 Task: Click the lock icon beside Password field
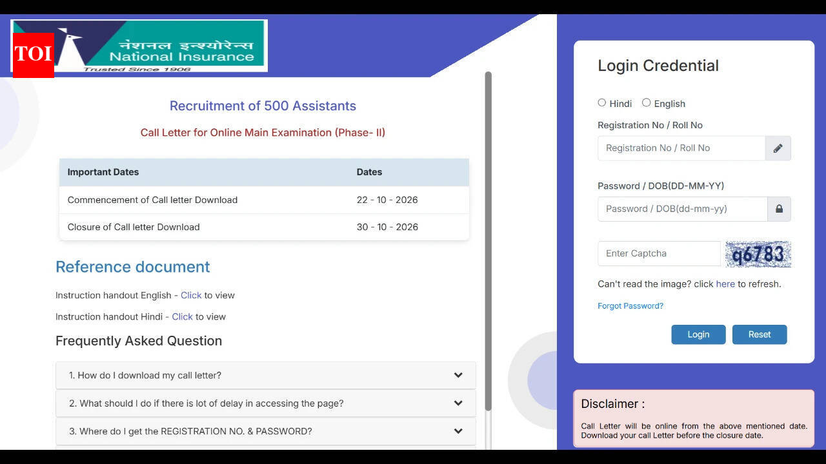tap(779, 209)
